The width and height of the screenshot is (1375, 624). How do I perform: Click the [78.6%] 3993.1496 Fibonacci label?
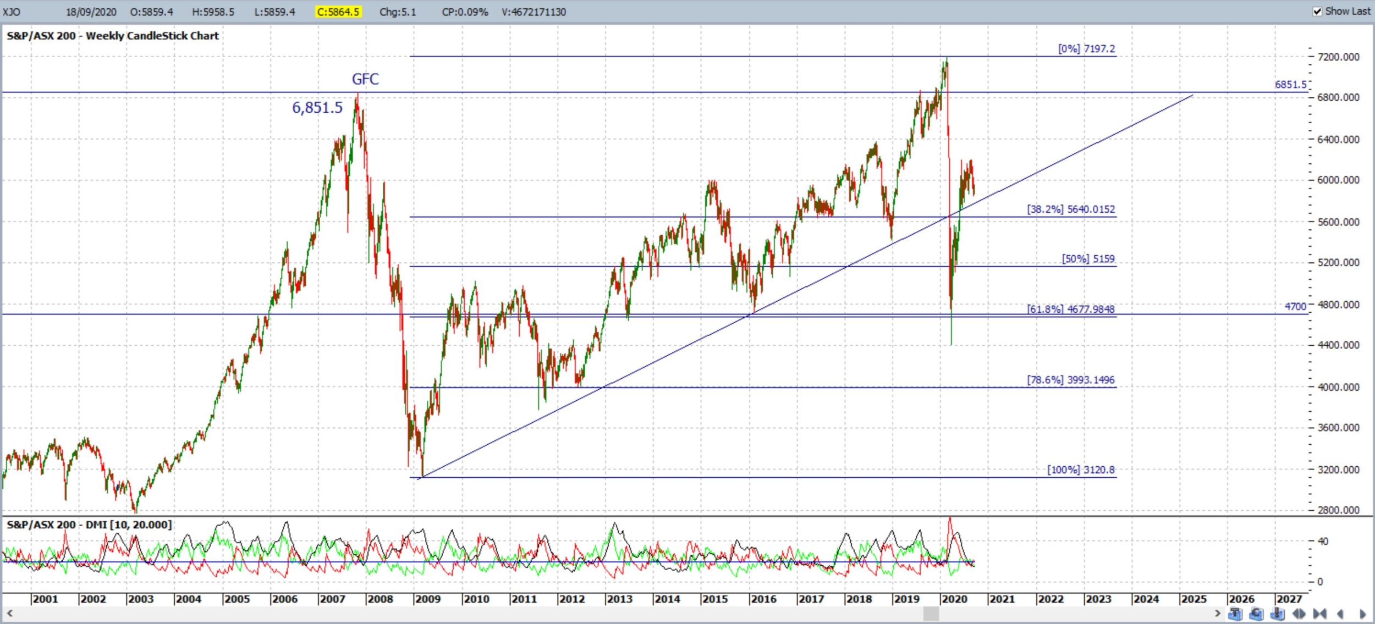1070,379
